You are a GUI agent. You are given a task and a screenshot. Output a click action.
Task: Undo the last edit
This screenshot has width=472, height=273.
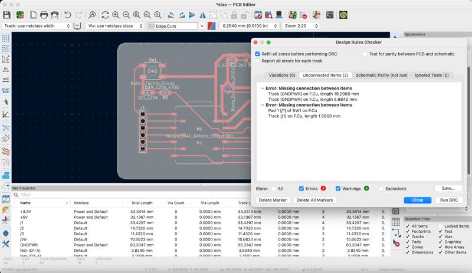coord(68,15)
